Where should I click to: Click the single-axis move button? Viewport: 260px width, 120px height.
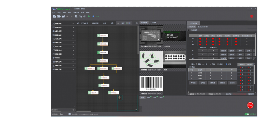193,83
